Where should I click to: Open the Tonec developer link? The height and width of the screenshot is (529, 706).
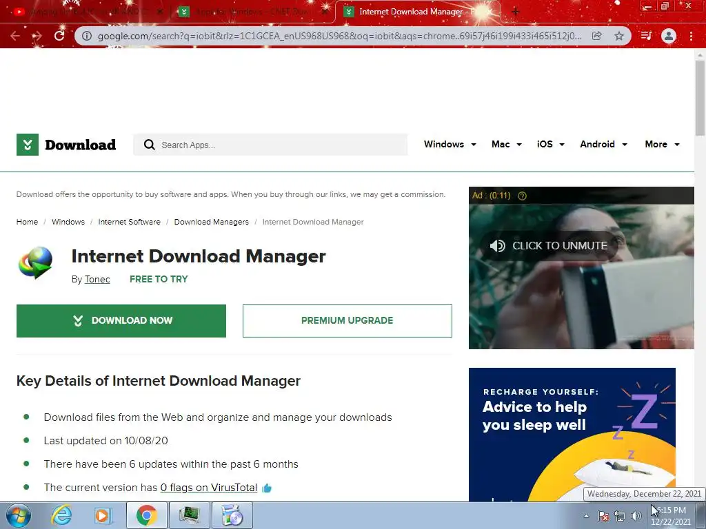[x=97, y=280]
